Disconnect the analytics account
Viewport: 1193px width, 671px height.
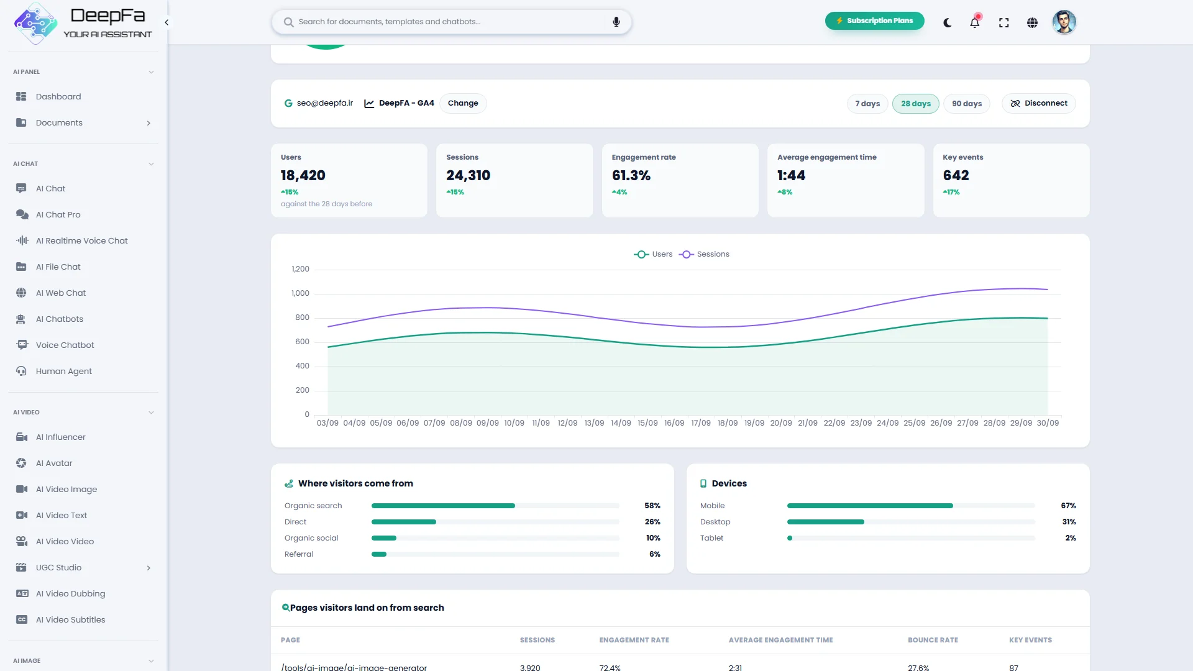1038,103
